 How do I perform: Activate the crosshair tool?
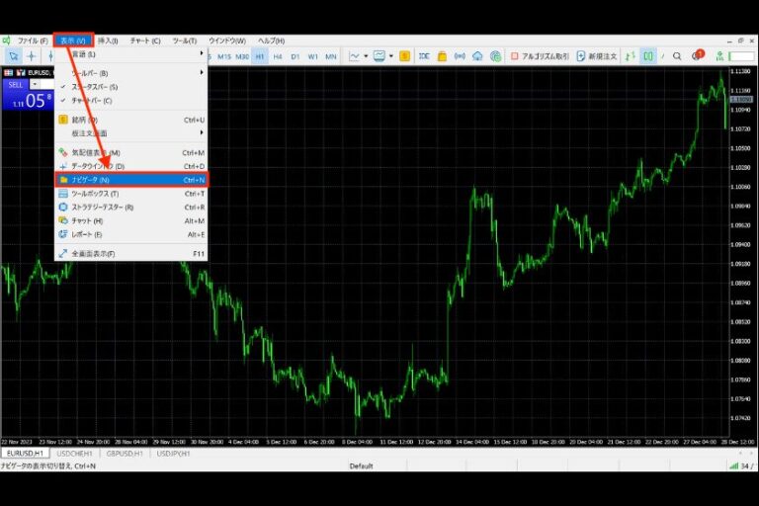point(32,56)
